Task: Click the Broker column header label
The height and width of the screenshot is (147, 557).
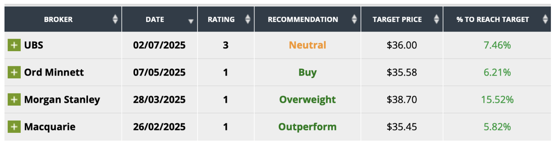Action: point(58,19)
